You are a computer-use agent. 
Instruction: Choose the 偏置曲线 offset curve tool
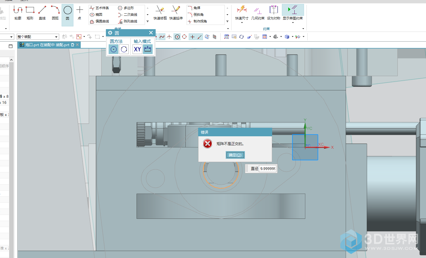100,21
